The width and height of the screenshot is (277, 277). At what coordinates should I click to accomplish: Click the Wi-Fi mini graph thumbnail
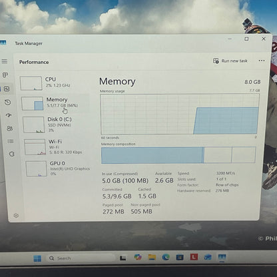click(35, 147)
